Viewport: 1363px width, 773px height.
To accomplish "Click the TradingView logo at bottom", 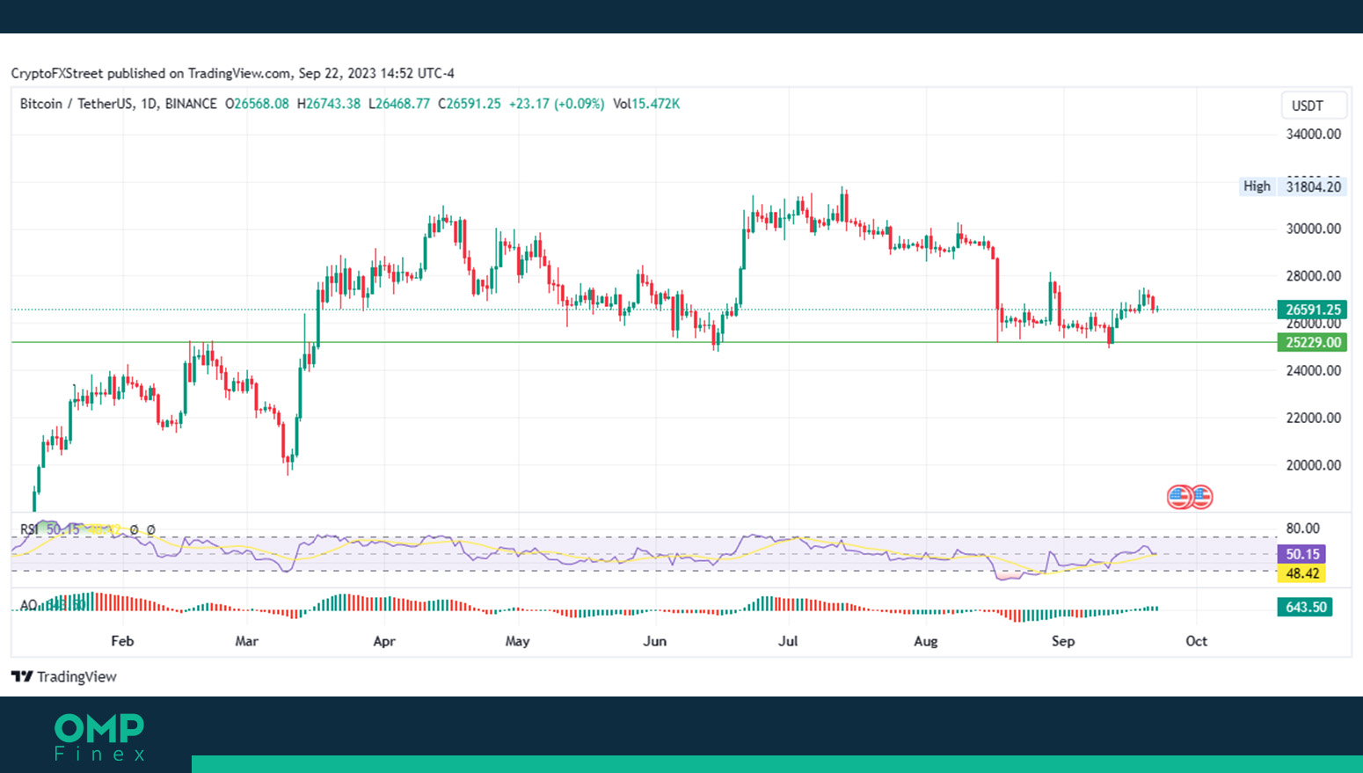I will click(64, 676).
